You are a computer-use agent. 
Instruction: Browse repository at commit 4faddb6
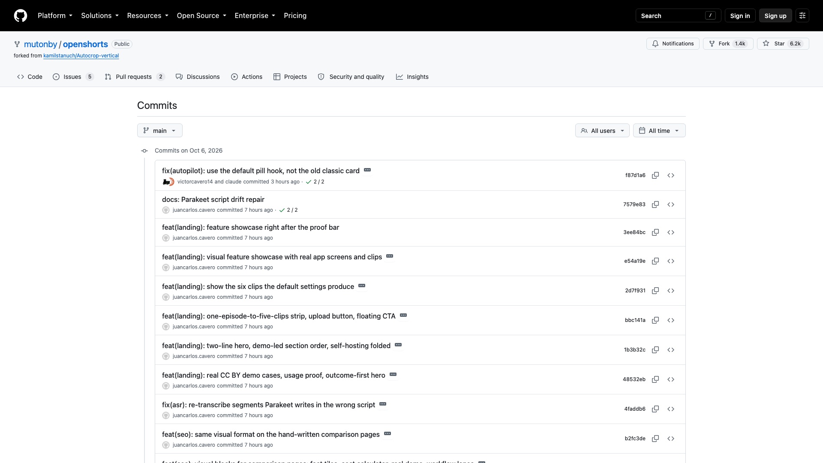pos(671,409)
